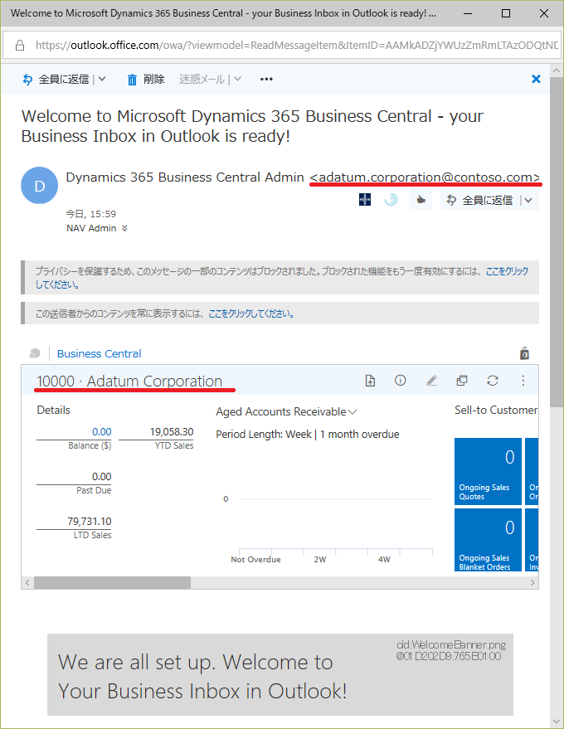Image resolution: width=564 pixels, height=729 pixels.
Task: Click the thumbs-up like icon
Action: (x=421, y=200)
